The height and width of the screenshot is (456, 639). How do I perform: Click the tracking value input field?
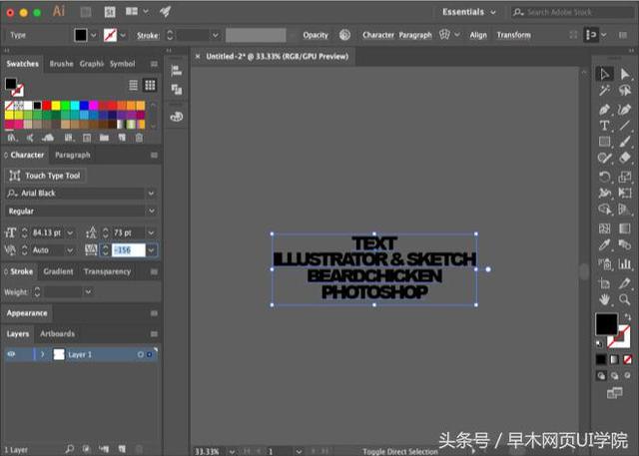click(x=129, y=250)
